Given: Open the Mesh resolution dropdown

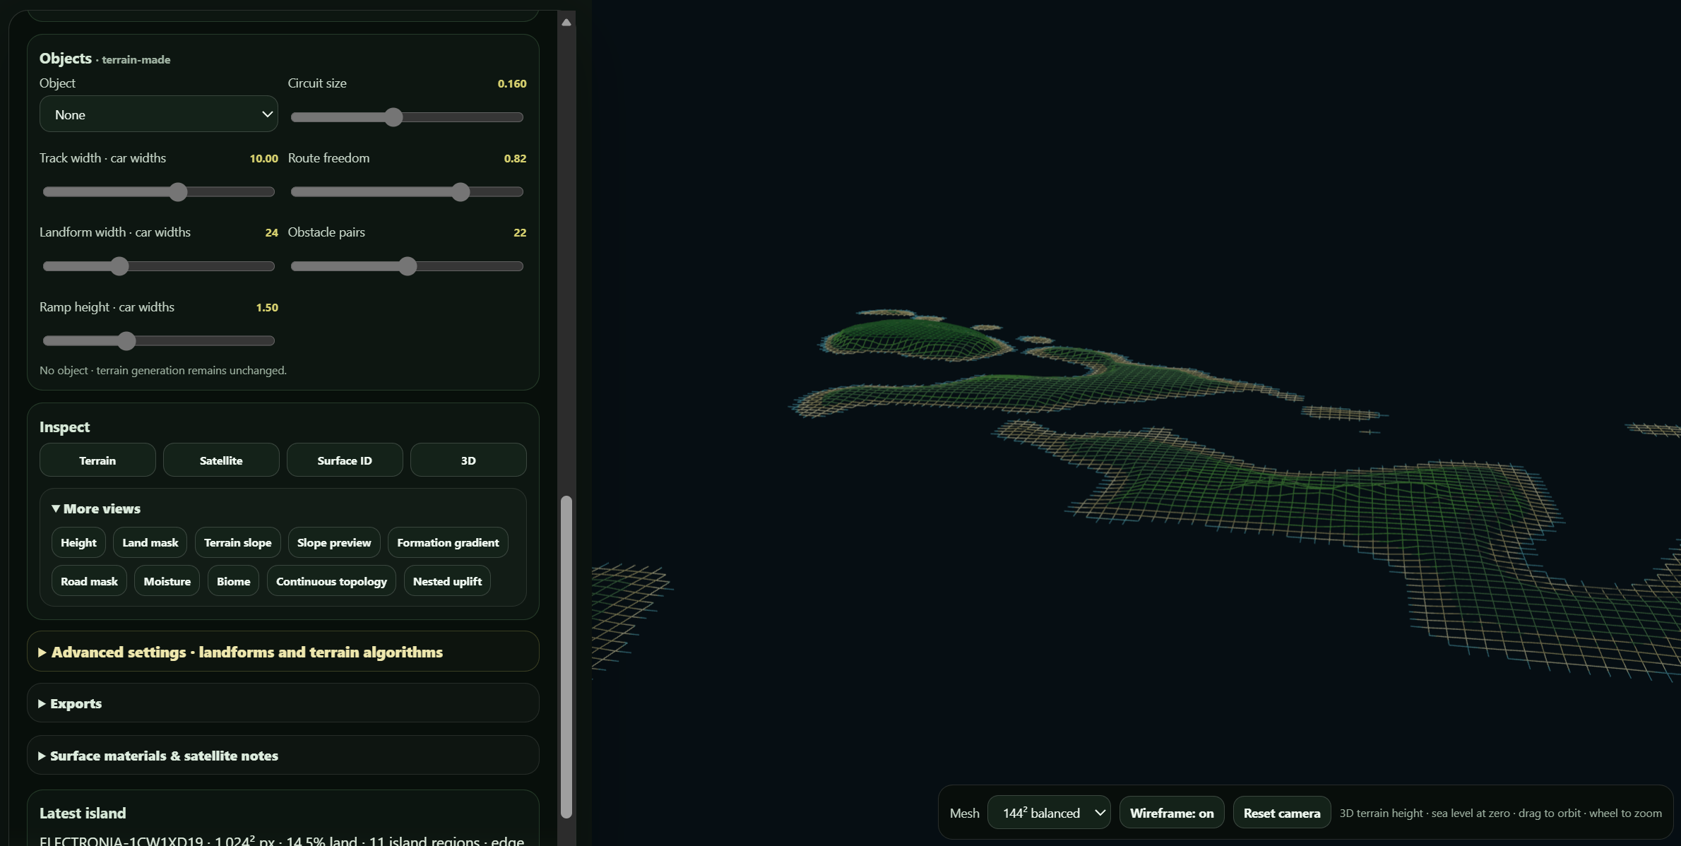Looking at the screenshot, I should (1049, 813).
